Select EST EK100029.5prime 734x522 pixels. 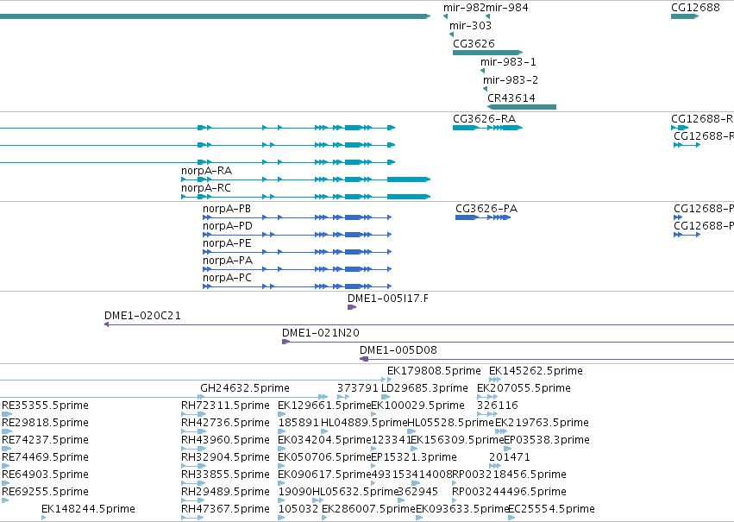point(418,406)
